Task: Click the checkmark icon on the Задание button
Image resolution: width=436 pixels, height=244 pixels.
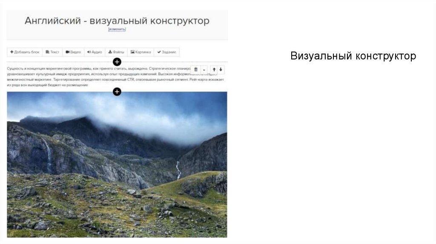Action: [x=159, y=52]
